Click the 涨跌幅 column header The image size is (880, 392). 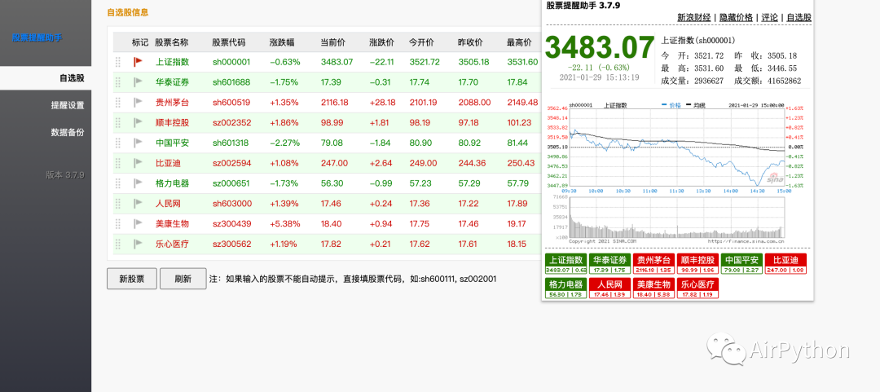tap(282, 42)
